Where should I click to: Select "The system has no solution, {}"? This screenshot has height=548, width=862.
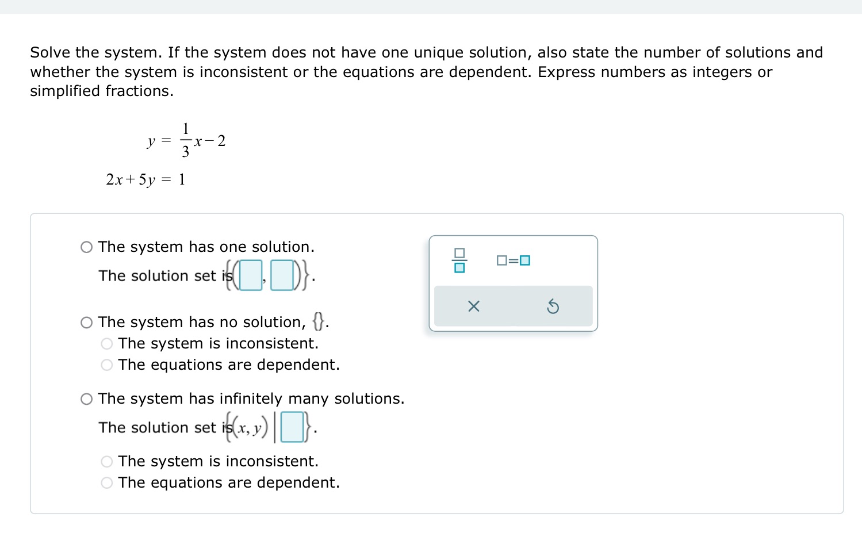86,322
